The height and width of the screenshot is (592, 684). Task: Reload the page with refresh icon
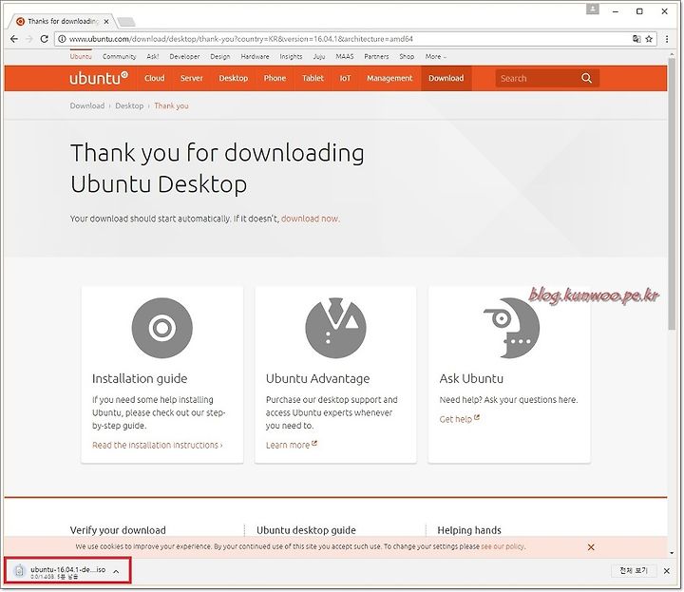[x=44, y=39]
